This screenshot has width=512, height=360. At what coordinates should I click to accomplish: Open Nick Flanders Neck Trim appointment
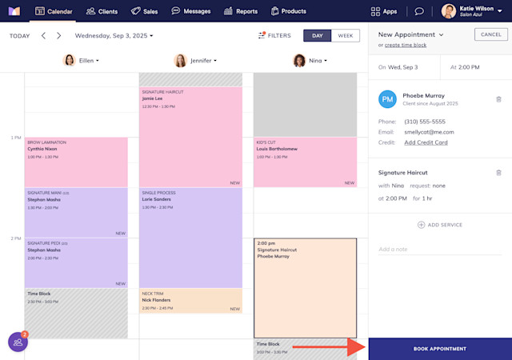pyautogui.click(x=190, y=301)
